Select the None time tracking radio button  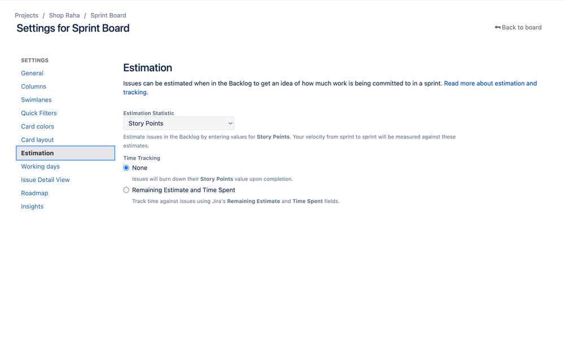click(x=126, y=168)
